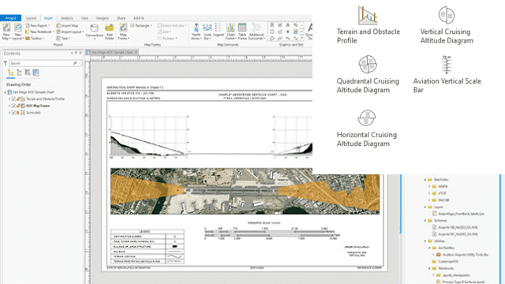Image resolution: width=505 pixels, height=284 pixels.
Task: Click the filter funnel icon in Contents
Action: [x=6, y=63]
